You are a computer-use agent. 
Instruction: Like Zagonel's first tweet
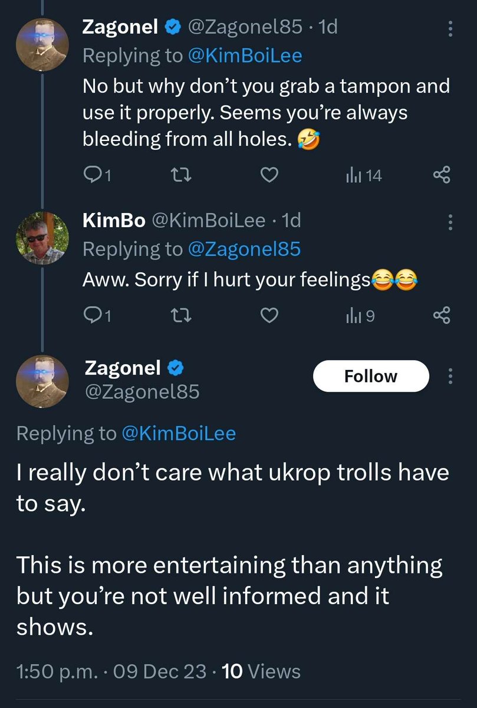pos(269,175)
